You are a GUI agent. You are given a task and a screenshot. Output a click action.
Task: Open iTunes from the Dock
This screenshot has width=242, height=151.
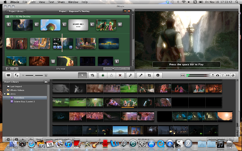pyautogui.click(x=68, y=144)
